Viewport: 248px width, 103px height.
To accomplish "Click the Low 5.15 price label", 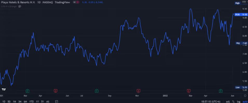I will 241,87.
